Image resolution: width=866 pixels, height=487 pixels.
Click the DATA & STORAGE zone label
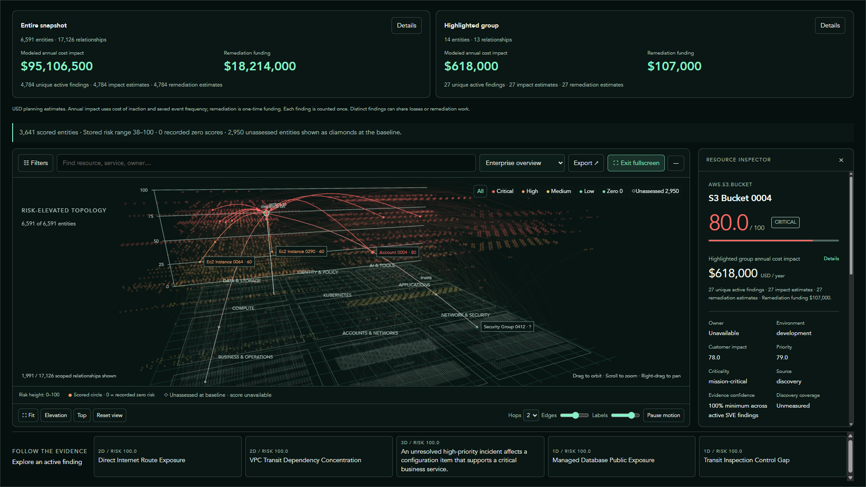(x=242, y=281)
